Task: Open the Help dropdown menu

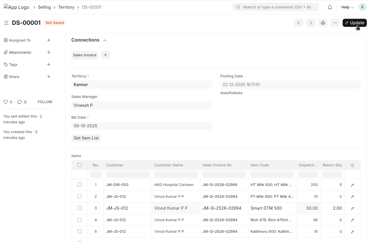Action: click(347, 7)
